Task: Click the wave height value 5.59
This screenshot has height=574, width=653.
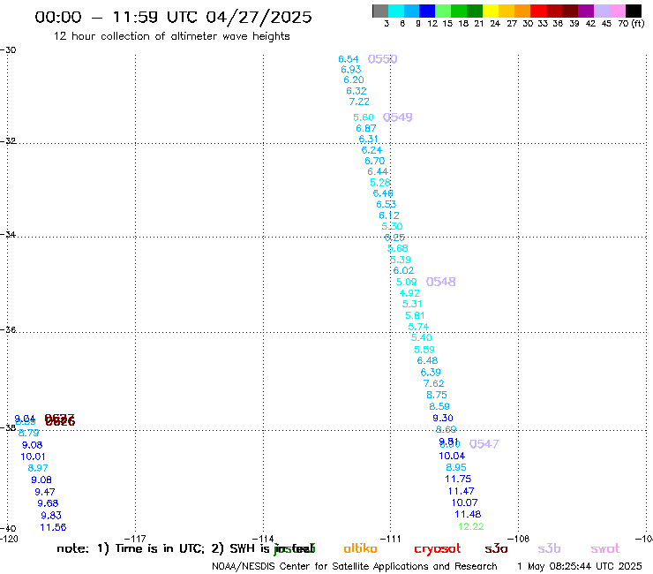Action: tap(424, 350)
